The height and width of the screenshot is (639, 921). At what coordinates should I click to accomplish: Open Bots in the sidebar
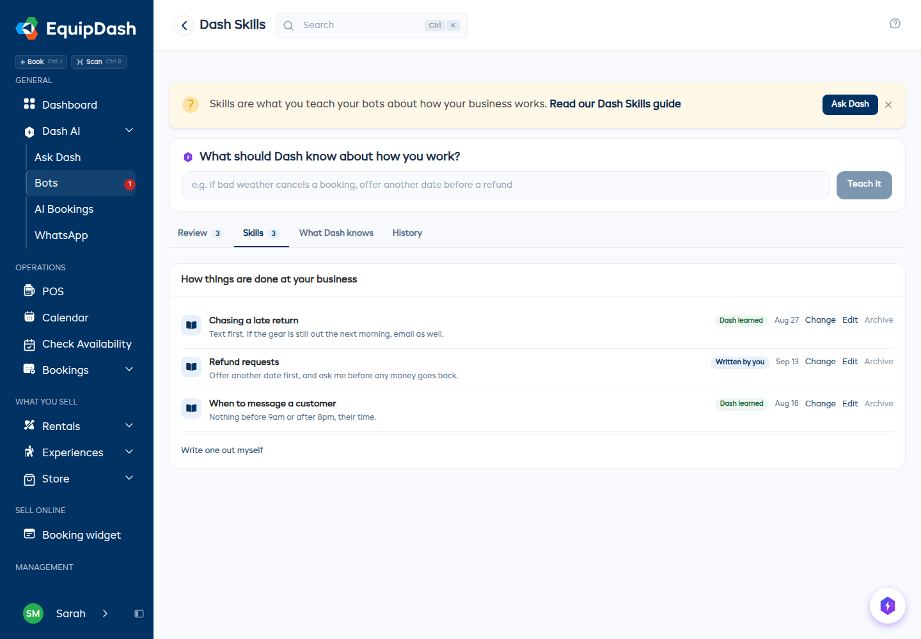81,183
